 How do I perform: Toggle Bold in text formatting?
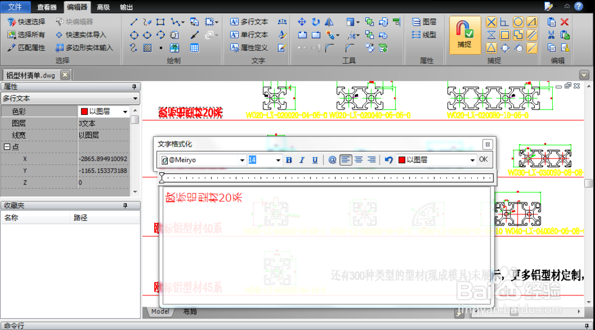[x=289, y=160]
